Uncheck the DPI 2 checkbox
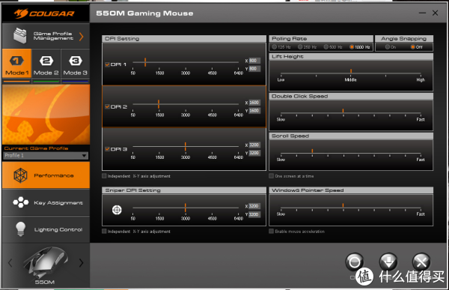 (107, 106)
